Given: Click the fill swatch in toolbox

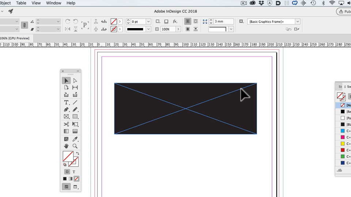Looking at the screenshot, I should (68, 157).
